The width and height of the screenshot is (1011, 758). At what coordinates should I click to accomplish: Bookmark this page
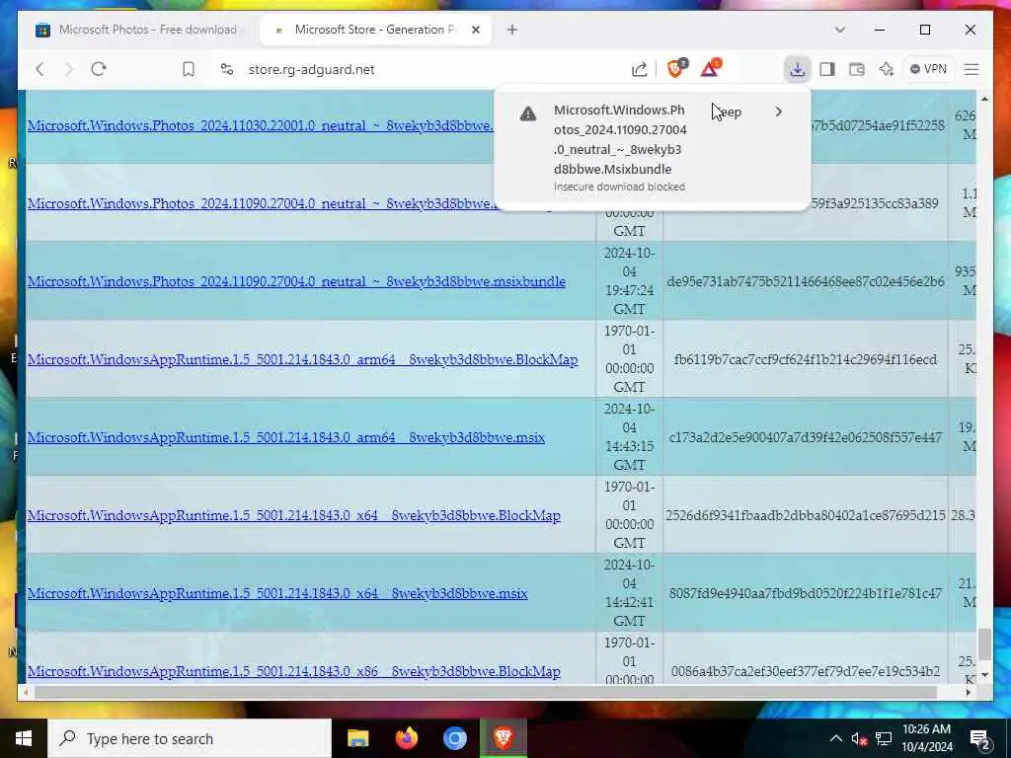[189, 69]
